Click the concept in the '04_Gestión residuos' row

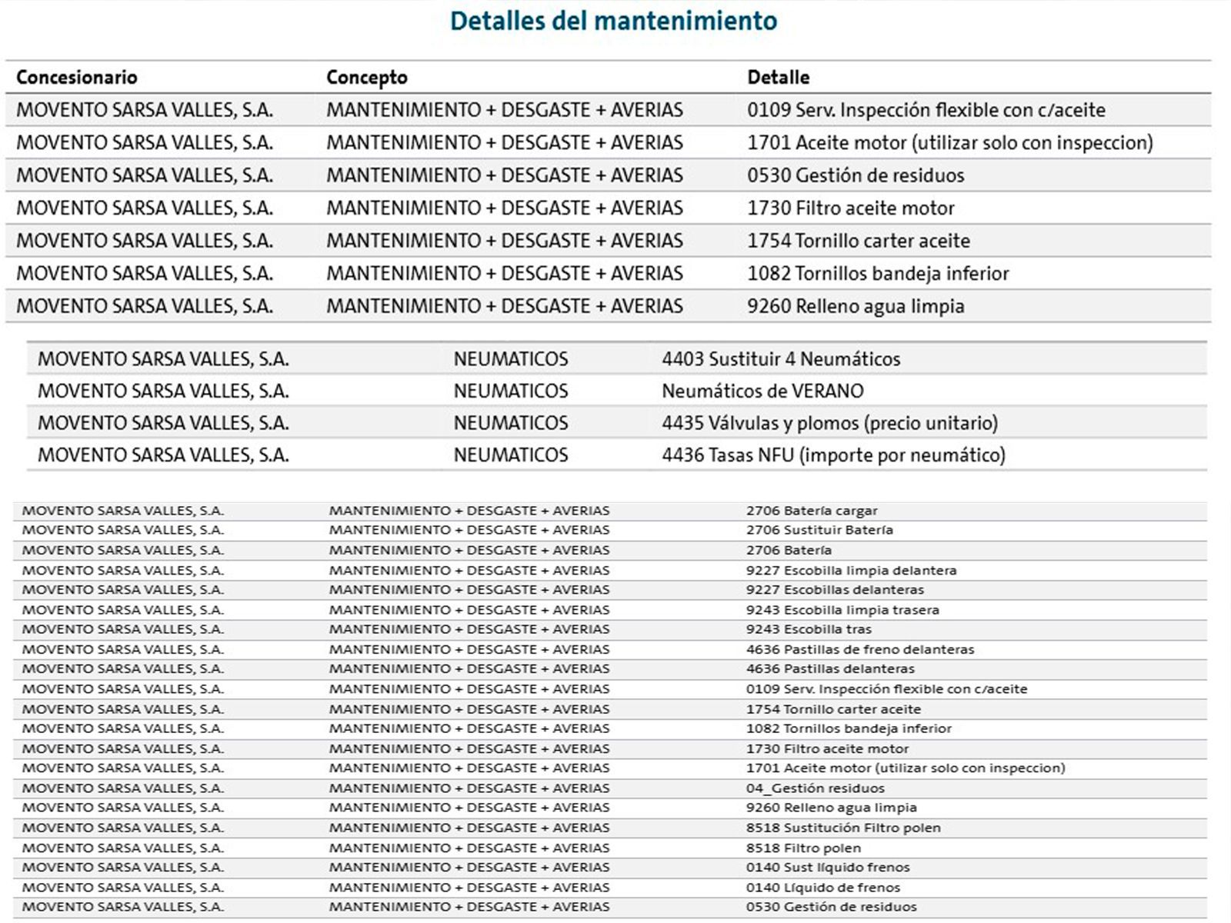pyautogui.click(x=469, y=788)
